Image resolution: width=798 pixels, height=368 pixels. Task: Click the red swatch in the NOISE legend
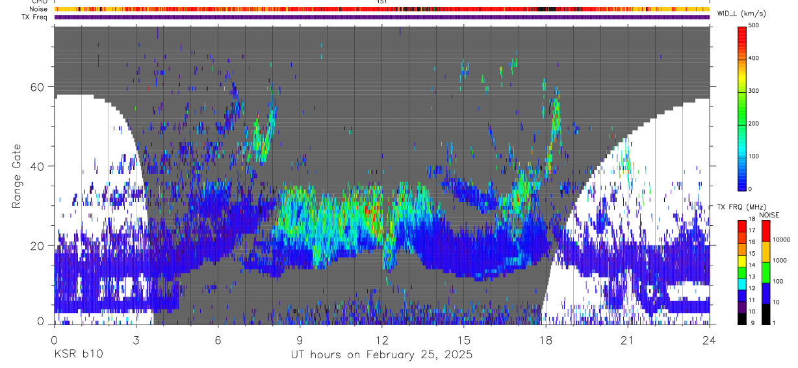pos(765,231)
